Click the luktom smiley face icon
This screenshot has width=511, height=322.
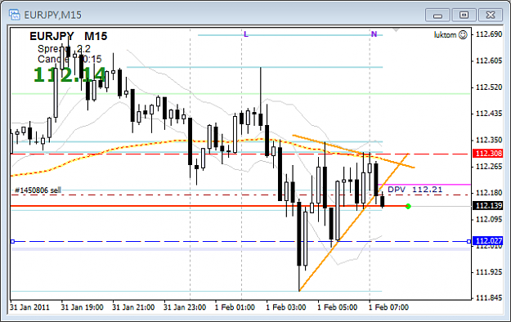point(463,34)
